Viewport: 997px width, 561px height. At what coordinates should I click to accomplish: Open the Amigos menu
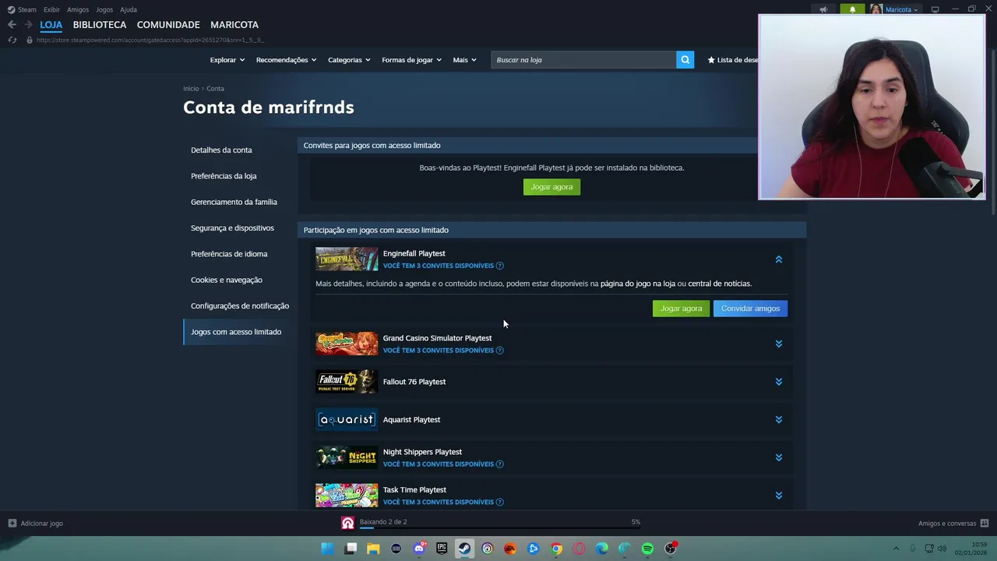coord(78,9)
